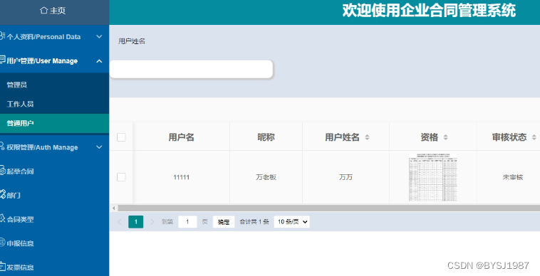The height and width of the screenshot is (276, 540).
Task: Tick the select-all checkbox in table header
Action: [121, 137]
